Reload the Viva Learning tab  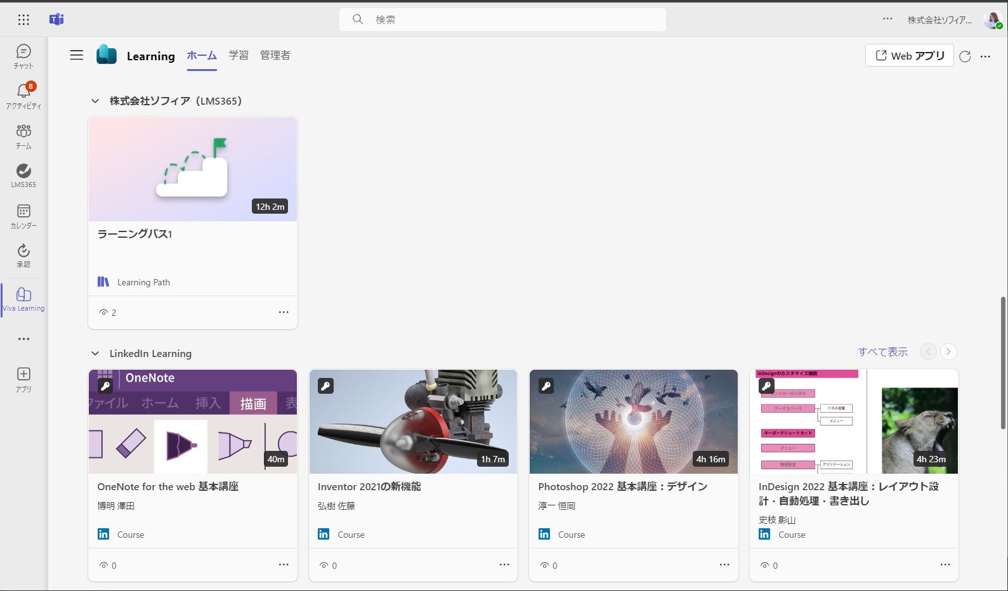965,56
